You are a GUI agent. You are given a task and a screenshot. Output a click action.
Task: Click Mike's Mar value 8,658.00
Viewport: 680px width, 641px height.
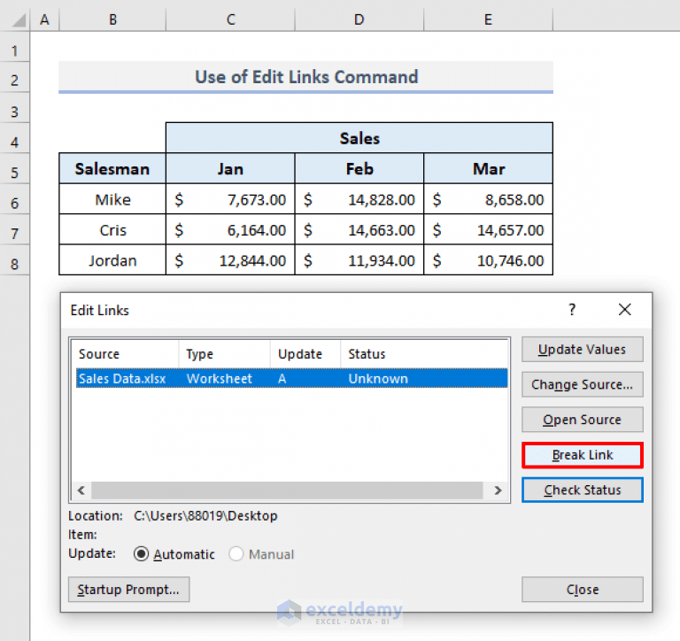point(489,199)
